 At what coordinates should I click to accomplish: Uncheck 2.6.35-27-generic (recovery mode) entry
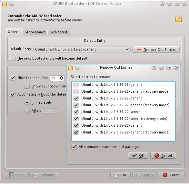click(76, 105)
